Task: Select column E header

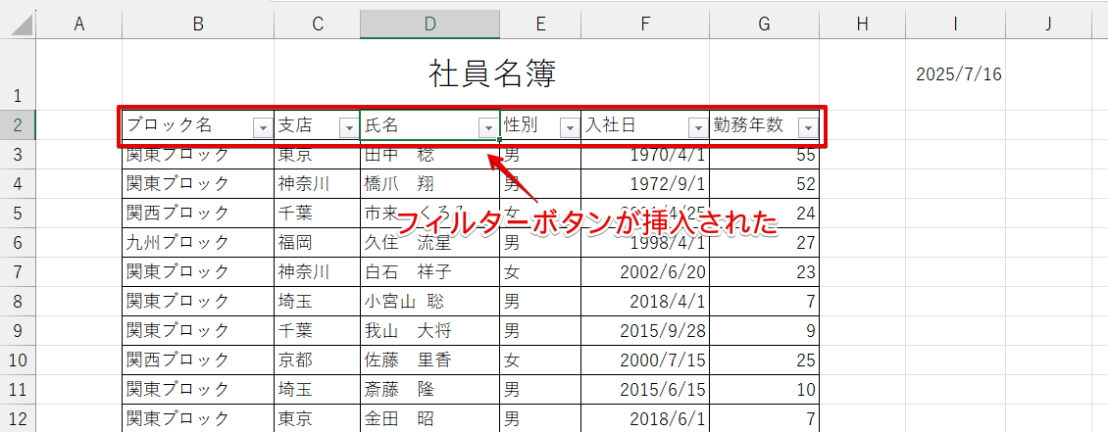Action: click(540, 24)
